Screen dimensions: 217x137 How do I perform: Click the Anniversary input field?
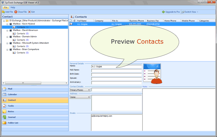coord(116,83)
